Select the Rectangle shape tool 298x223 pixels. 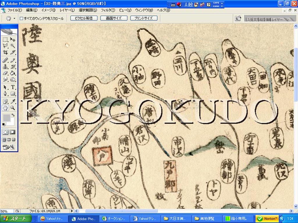(x=13, y=94)
